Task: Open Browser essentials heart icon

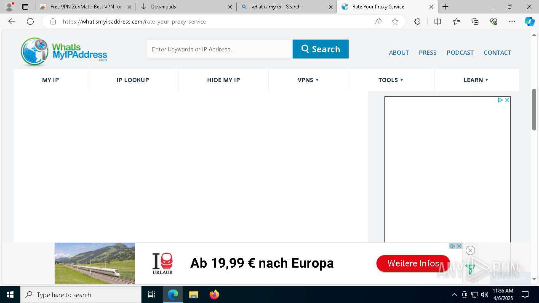Action: point(494,21)
